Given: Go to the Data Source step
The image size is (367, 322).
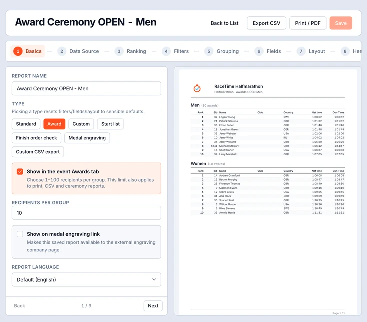Looking at the screenshot, I should click(x=78, y=51).
